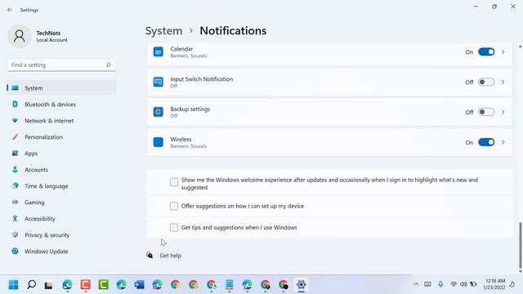Click the Get help link
Screen dimensions: 523x294
pos(171,256)
